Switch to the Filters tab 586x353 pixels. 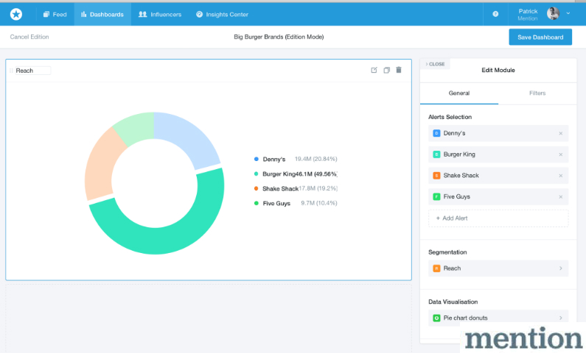pos(537,93)
